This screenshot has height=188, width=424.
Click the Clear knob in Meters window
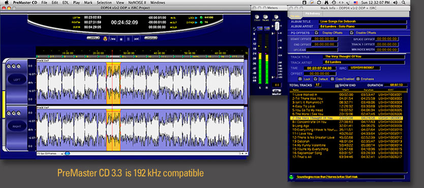257,17
